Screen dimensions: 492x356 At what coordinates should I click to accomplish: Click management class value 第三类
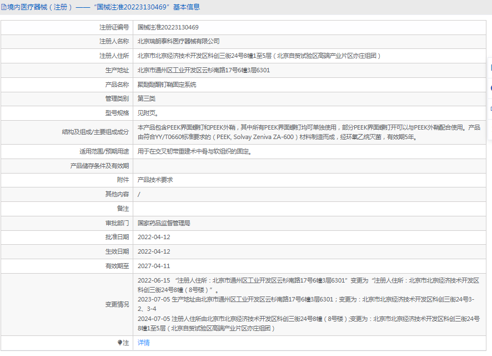tap(146, 98)
